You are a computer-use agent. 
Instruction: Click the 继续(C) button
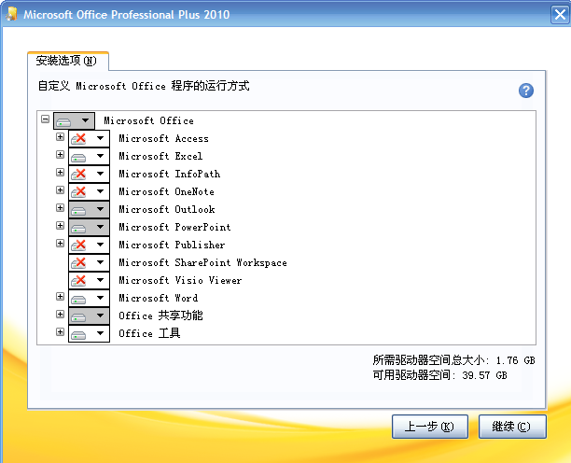(x=512, y=427)
